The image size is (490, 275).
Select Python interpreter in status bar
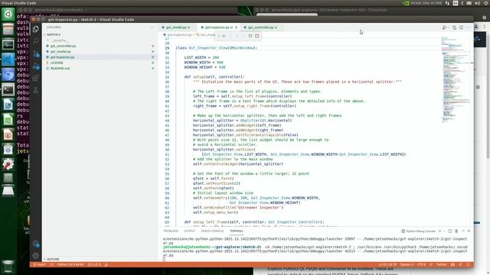pyautogui.click(x=70, y=265)
